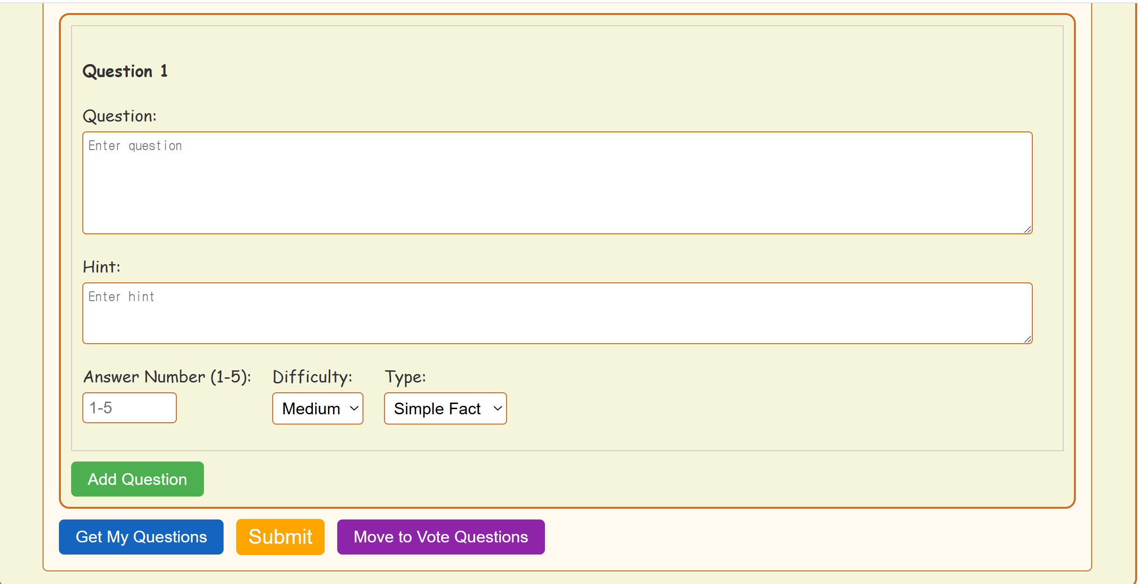This screenshot has width=1138, height=584.
Task: Grab the Hint box resize handle
Action: (1028, 339)
